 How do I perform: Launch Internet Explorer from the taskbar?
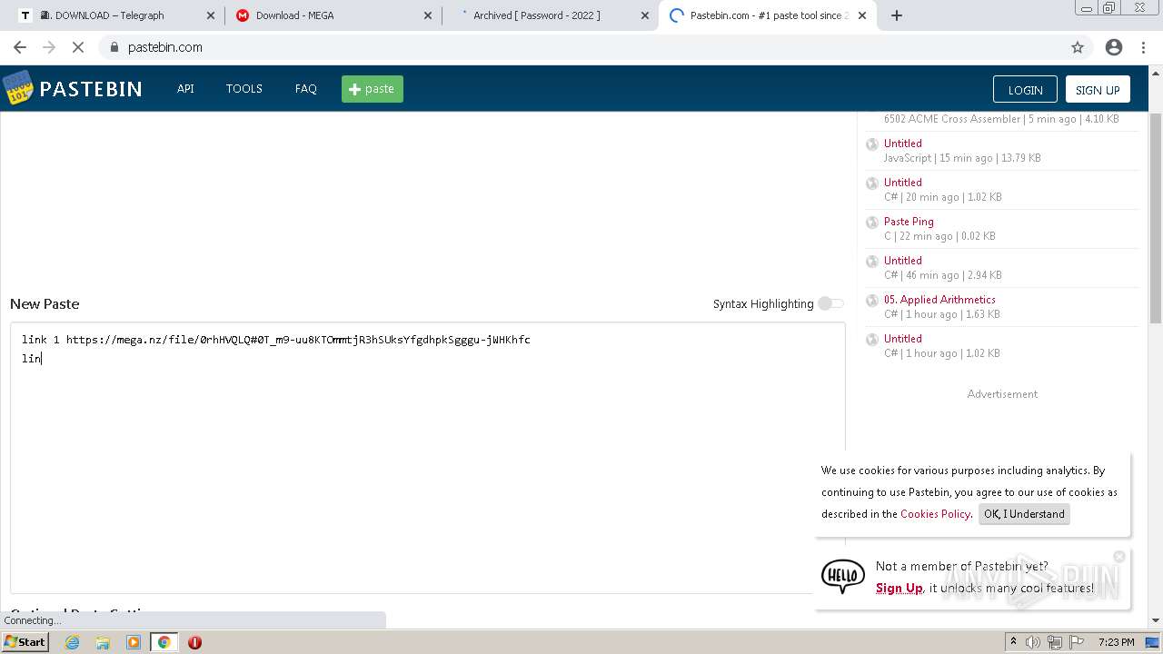click(x=73, y=642)
